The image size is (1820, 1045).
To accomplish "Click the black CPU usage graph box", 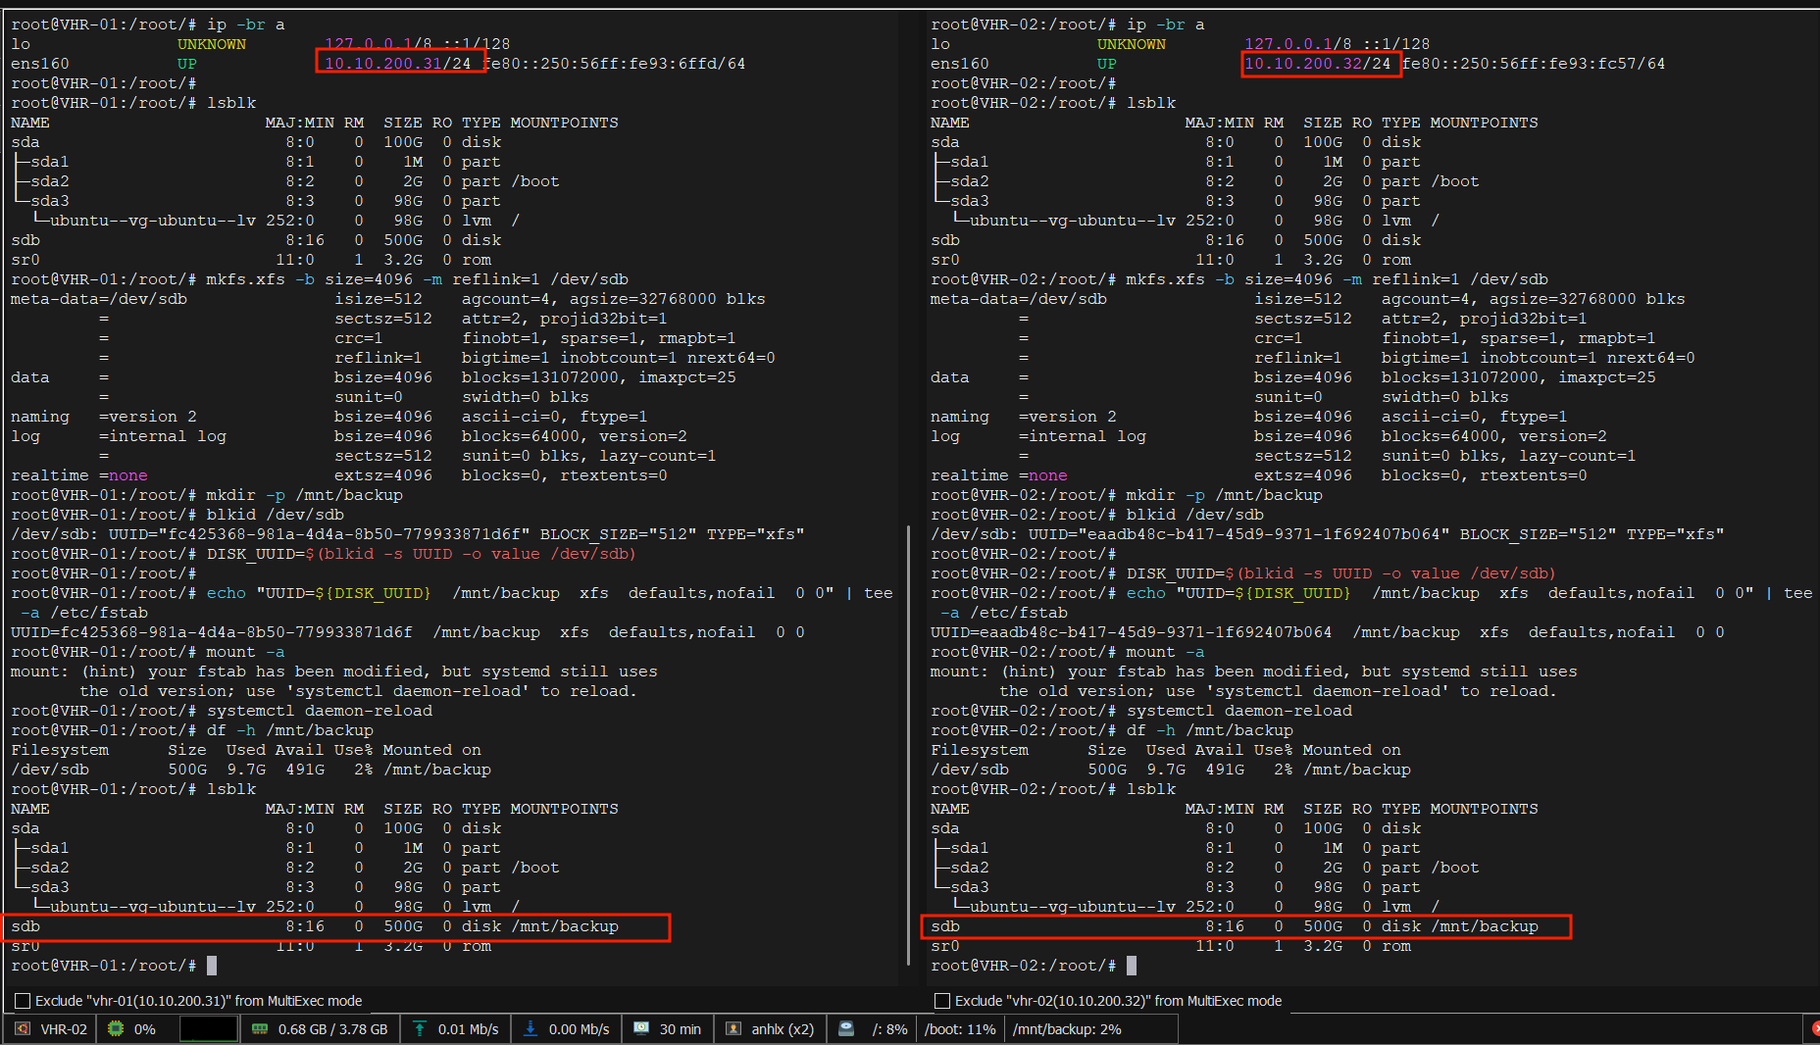I will (x=209, y=1029).
